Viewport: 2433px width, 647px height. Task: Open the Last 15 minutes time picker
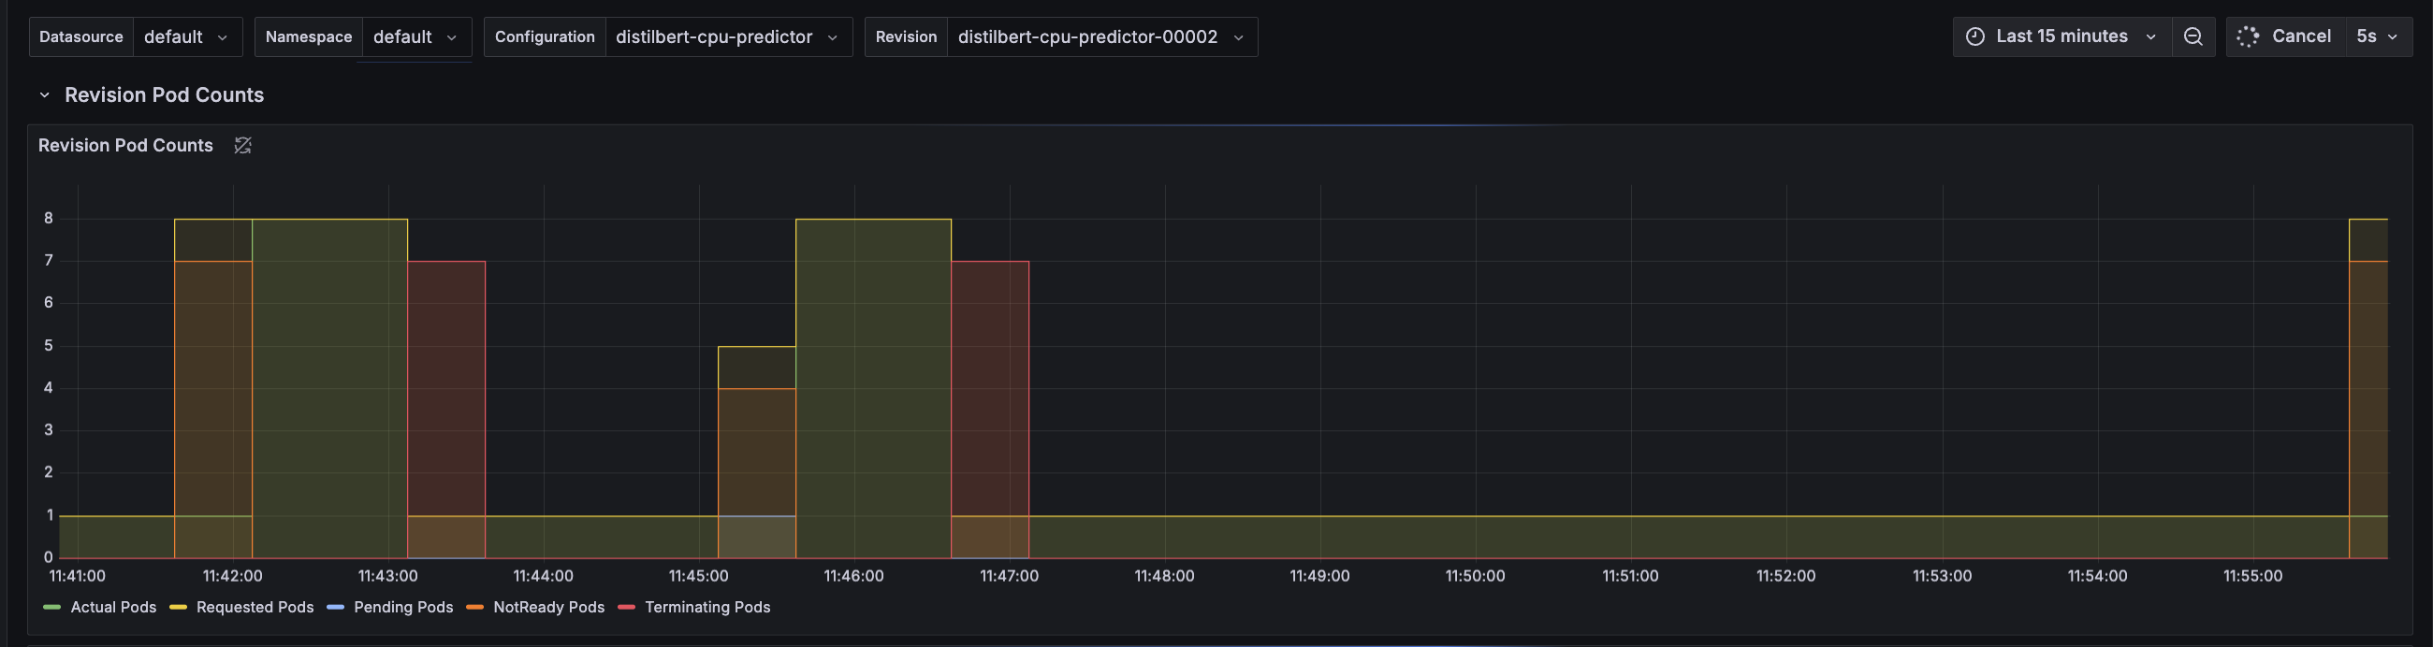pos(2061,36)
